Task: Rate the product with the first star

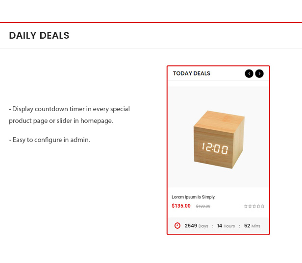Action: (246, 206)
